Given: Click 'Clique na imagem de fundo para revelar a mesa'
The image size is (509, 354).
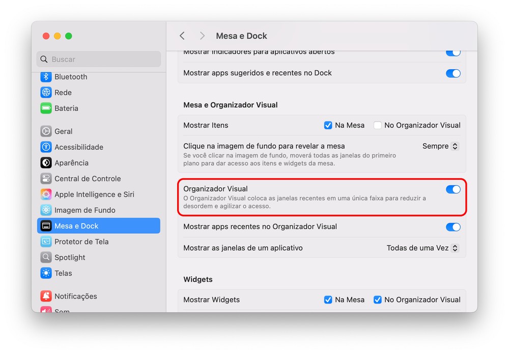Looking at the screenshot, I should [264, 146].
